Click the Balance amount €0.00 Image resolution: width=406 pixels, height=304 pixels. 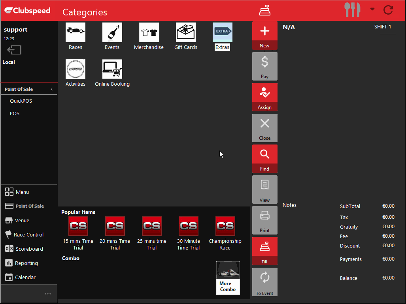tap(388, 278)
